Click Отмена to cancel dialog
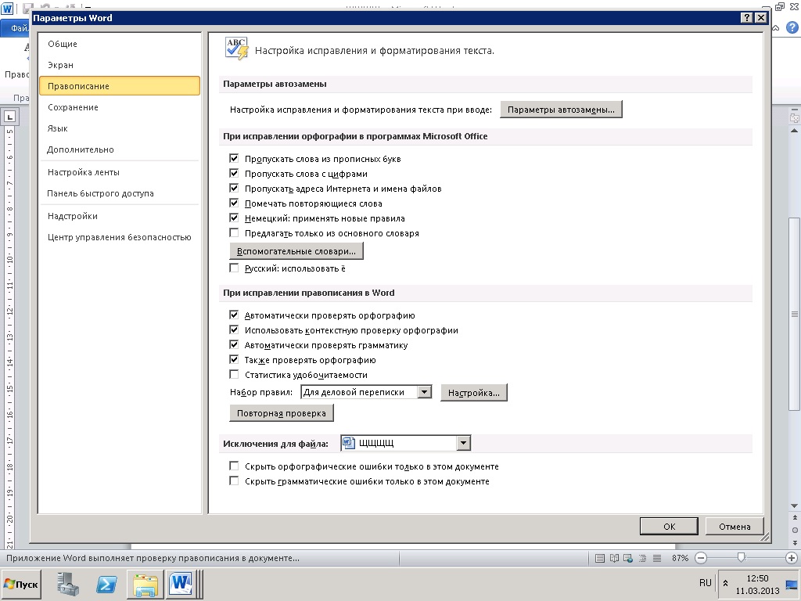 click(735, 527)
